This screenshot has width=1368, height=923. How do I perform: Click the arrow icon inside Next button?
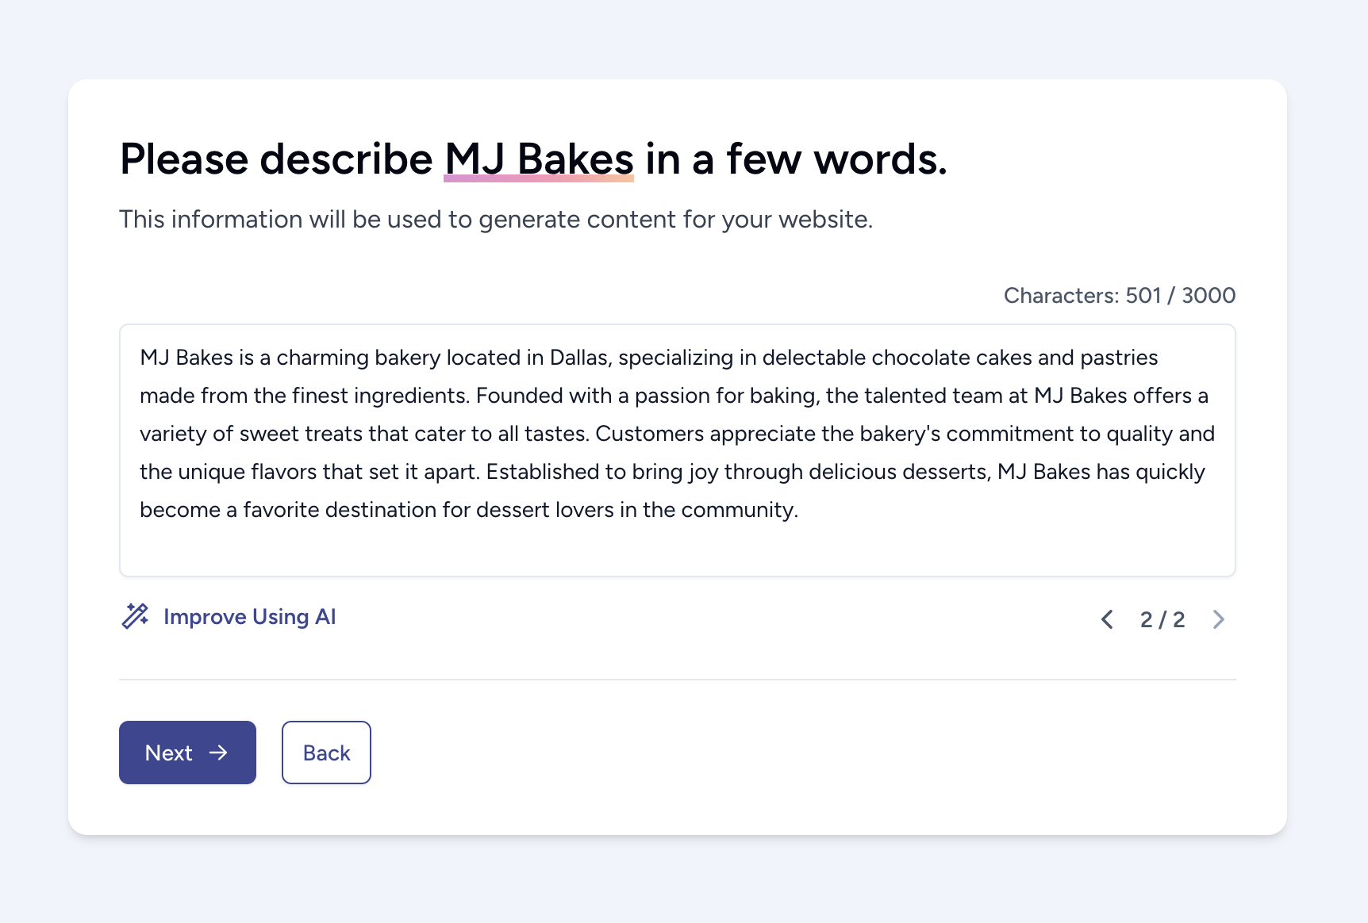pyautogui.click(x=218, y=753)
